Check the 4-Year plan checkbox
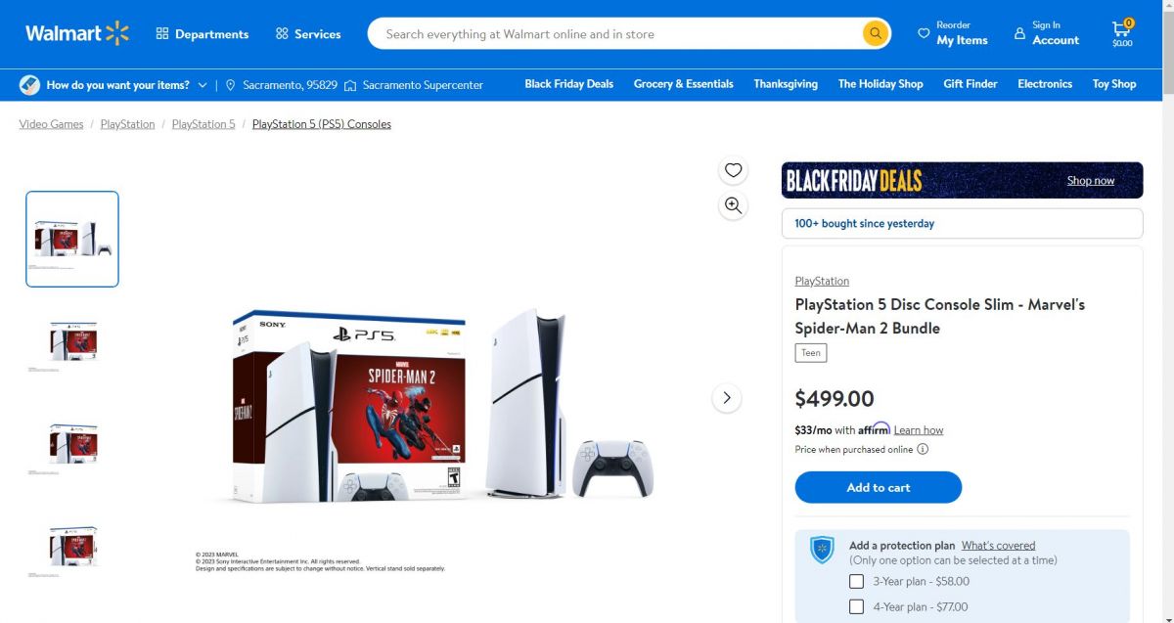 click(x=857, y=606)
